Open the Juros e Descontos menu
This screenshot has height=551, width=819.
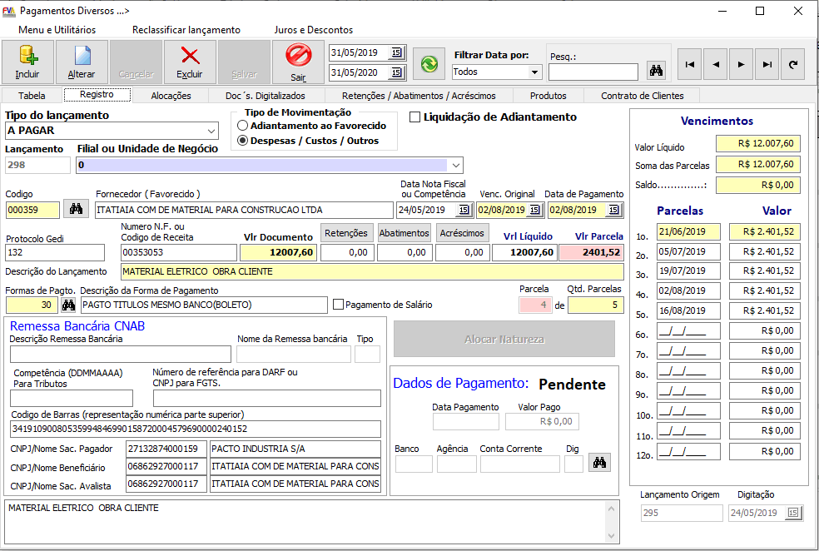click(x=313, y=30)
